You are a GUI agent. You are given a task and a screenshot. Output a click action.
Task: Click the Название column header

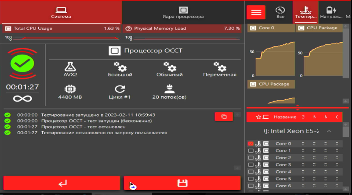coord(285,117)
